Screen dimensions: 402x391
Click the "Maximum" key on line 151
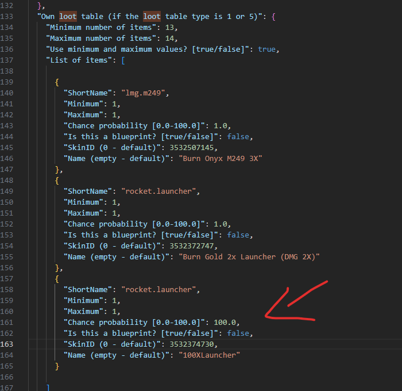(83, 213)
